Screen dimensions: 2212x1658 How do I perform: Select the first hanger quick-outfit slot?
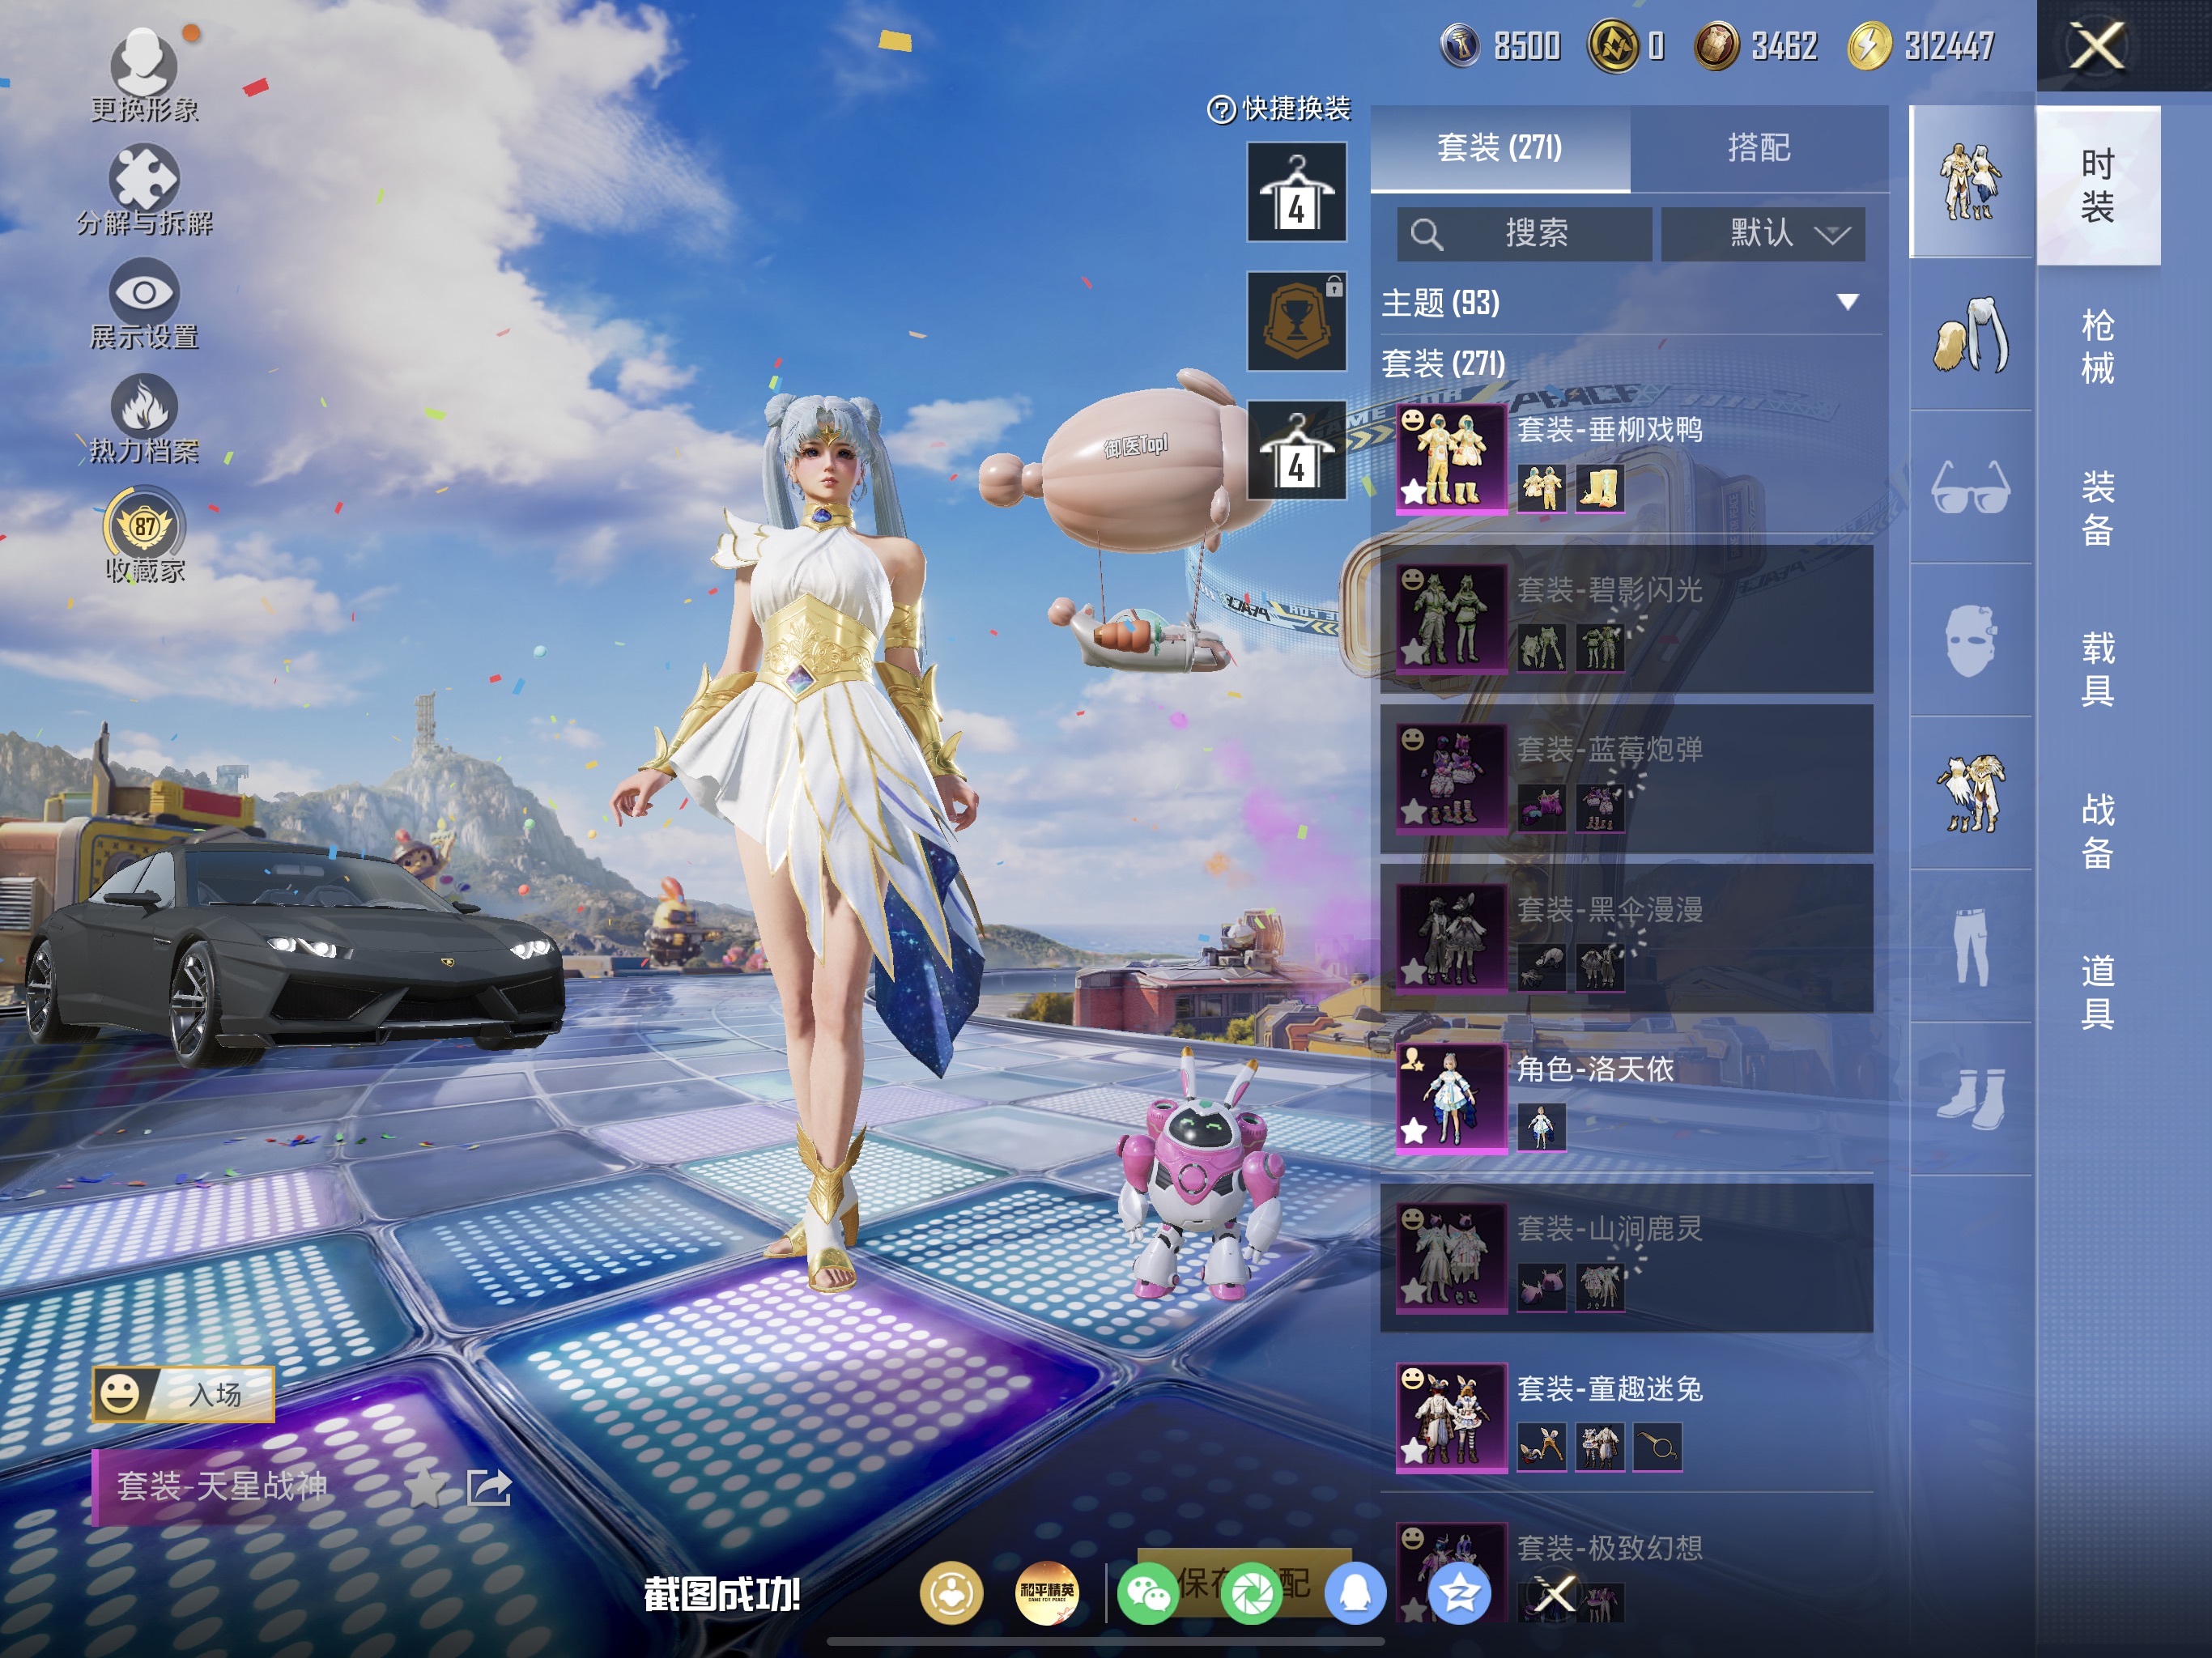[x=1296, y=192]
